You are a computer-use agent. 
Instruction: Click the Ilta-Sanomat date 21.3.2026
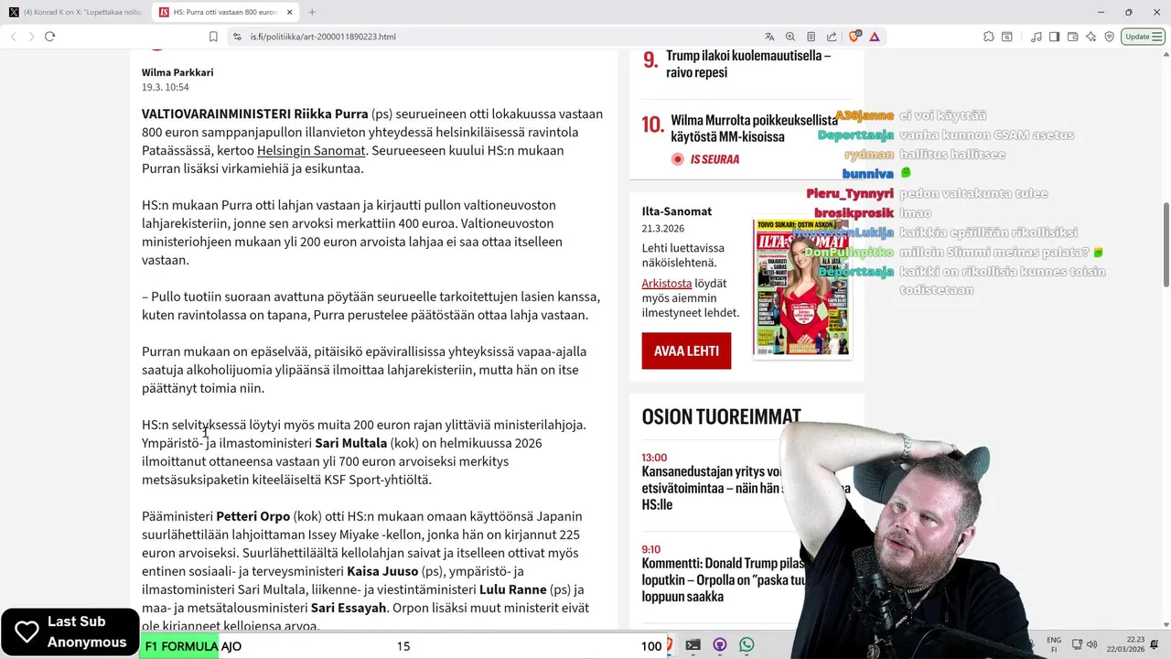[663, 229]
